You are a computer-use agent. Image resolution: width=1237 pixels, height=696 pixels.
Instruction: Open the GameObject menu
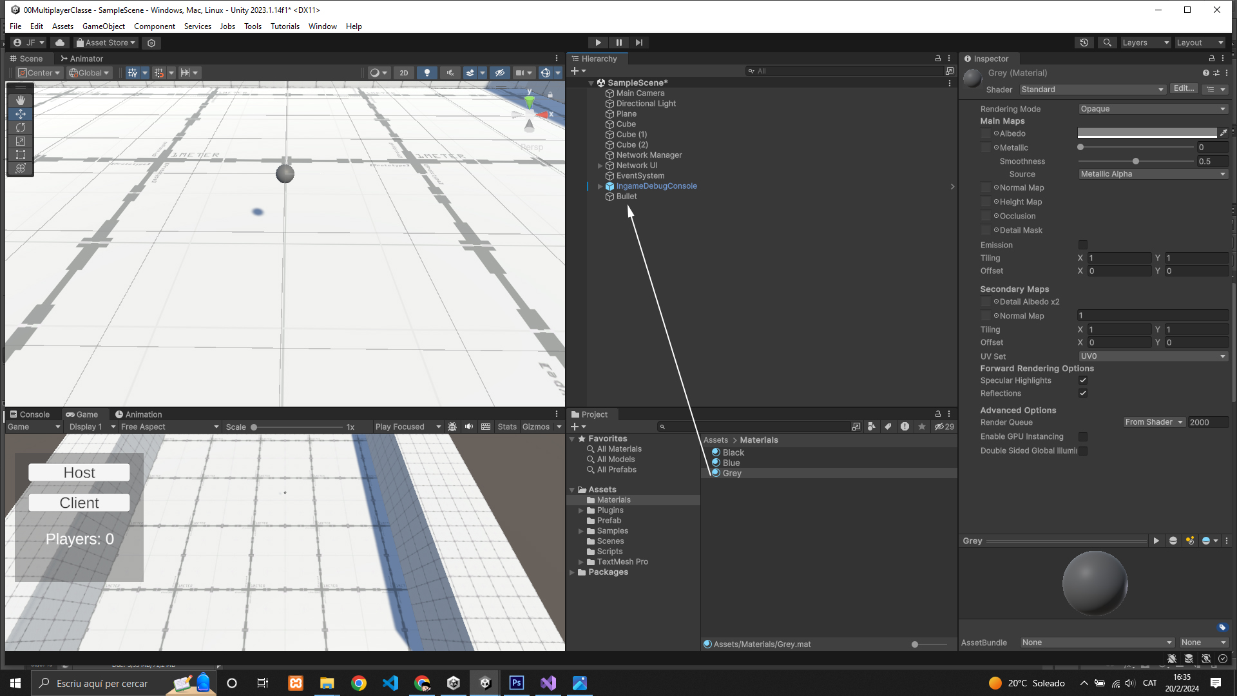(103, 26)
